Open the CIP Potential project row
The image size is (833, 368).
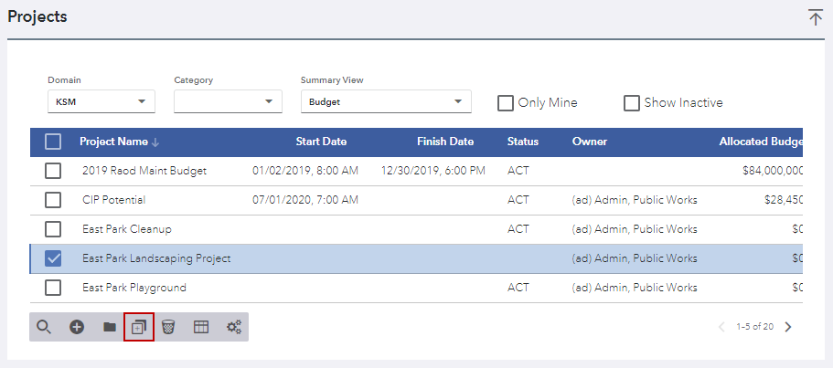(113, 200)
